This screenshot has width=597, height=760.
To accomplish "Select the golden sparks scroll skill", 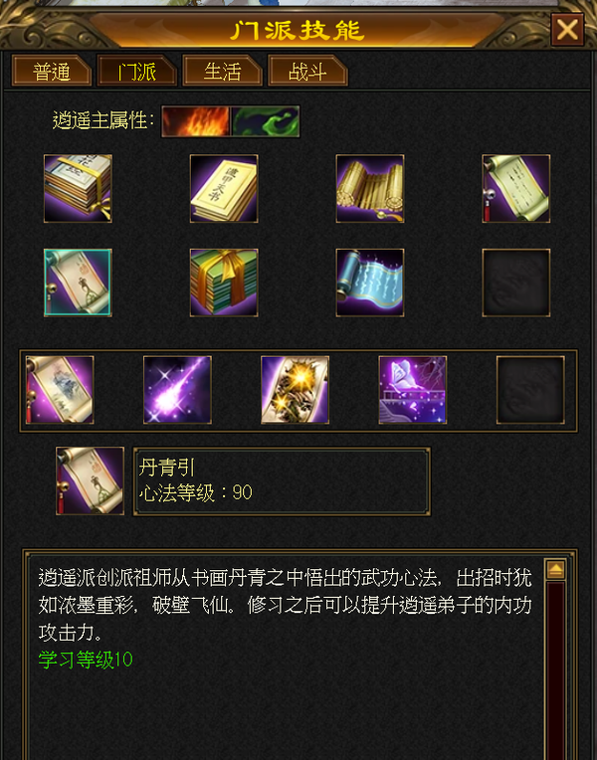I will coord(295,390).
